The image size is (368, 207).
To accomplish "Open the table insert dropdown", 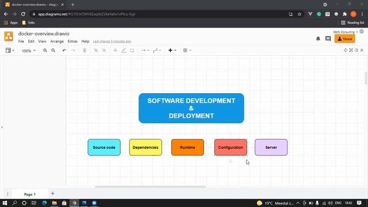I will [187, 51].
